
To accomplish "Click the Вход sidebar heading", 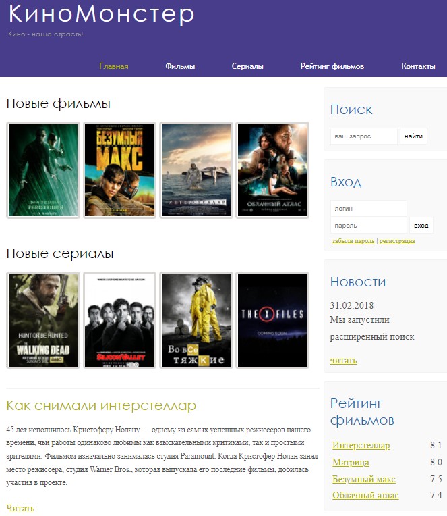I will click(x=346, y=182).
